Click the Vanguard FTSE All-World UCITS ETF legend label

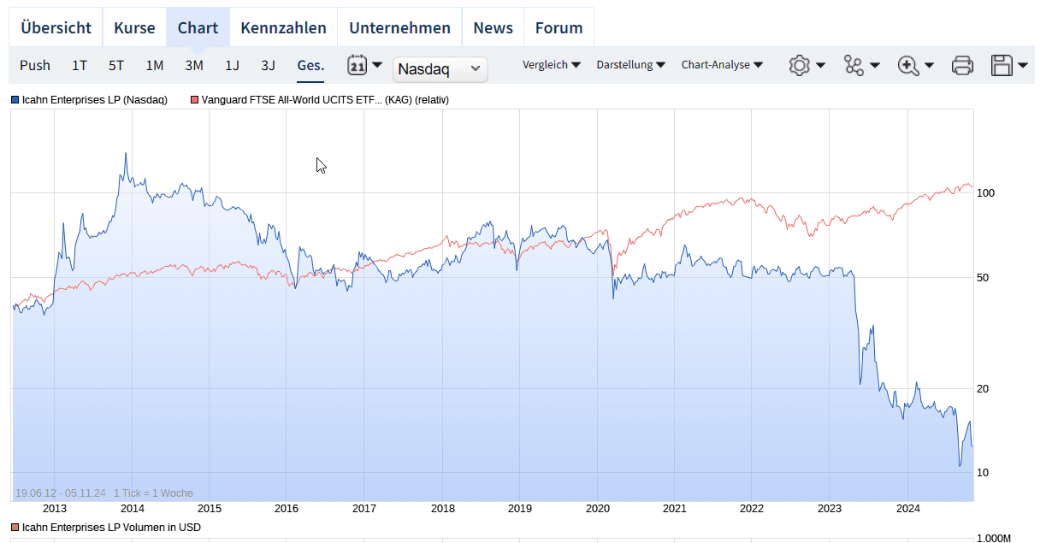point(325,100)
